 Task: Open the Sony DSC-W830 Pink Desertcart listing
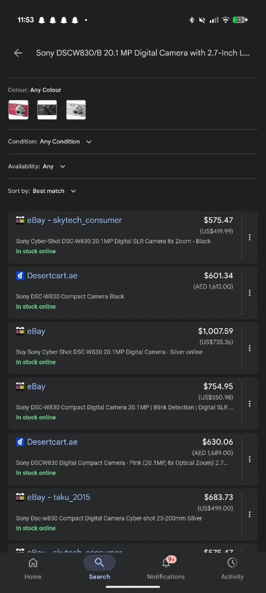click(x=122, y=463)
